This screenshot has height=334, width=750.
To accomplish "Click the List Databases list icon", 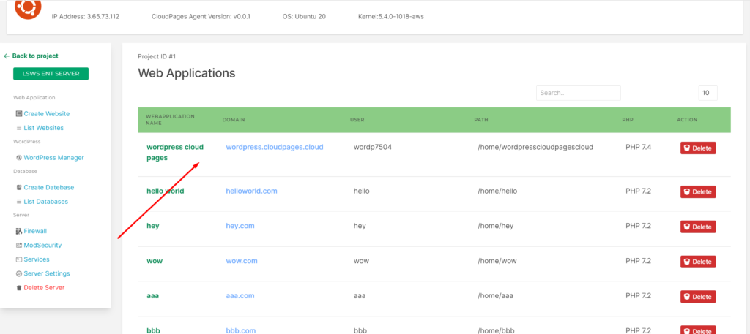I will coord(18,202).
